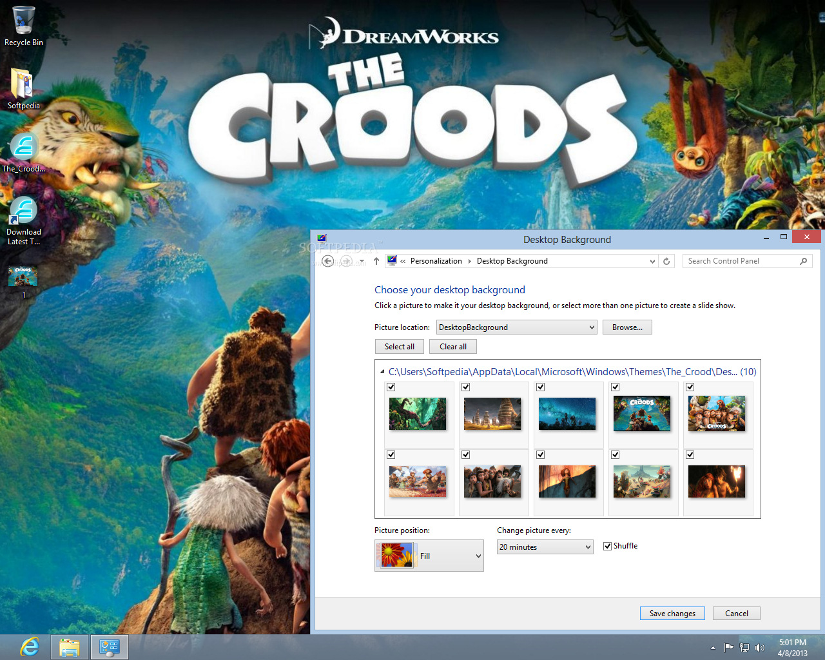Expand the breadcrumb chevron before Personalization
The height and width of the screenshot is (660, 825).
[403, 261]
